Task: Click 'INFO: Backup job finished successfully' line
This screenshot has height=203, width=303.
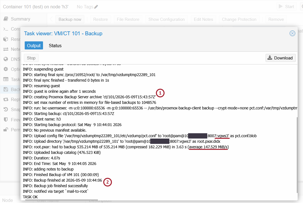Action: 55,186
